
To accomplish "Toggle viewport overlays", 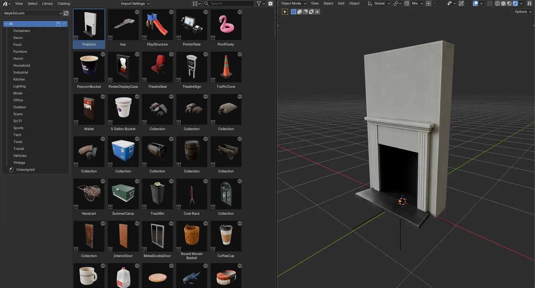I will [475, 3].
